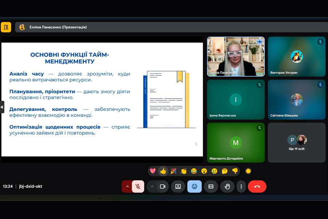Open Виктория Унгурян's participant tile
This screenshot has width=328, height=219.
pyautogui.click(x=297, y=57)
